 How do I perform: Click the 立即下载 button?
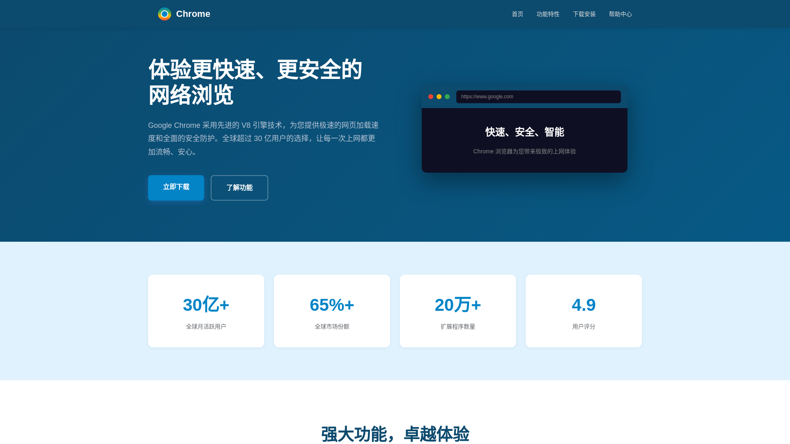point(176,187)
